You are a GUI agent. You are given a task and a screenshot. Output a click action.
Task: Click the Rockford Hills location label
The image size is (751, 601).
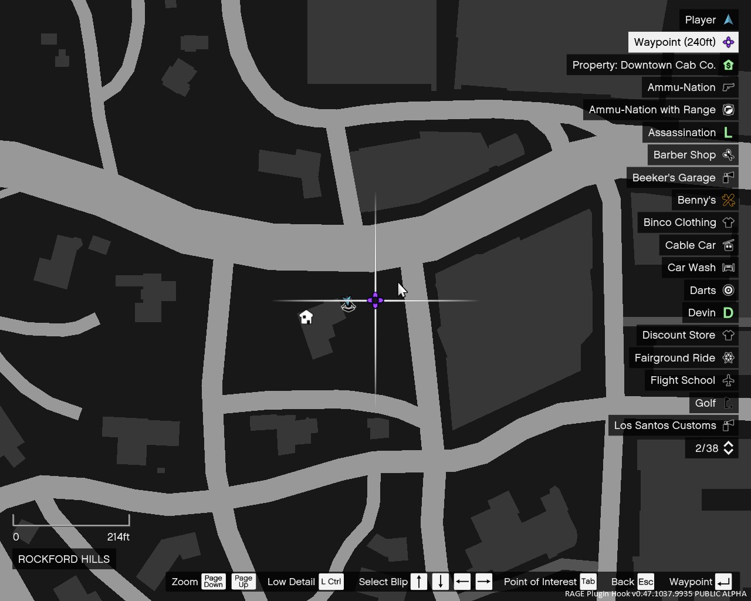pos(64,559)
